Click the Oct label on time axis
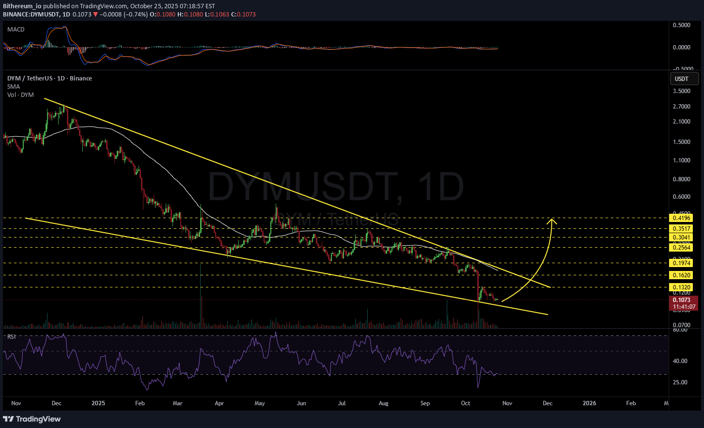This screenshot has height=428, width=704. point(466,403)
